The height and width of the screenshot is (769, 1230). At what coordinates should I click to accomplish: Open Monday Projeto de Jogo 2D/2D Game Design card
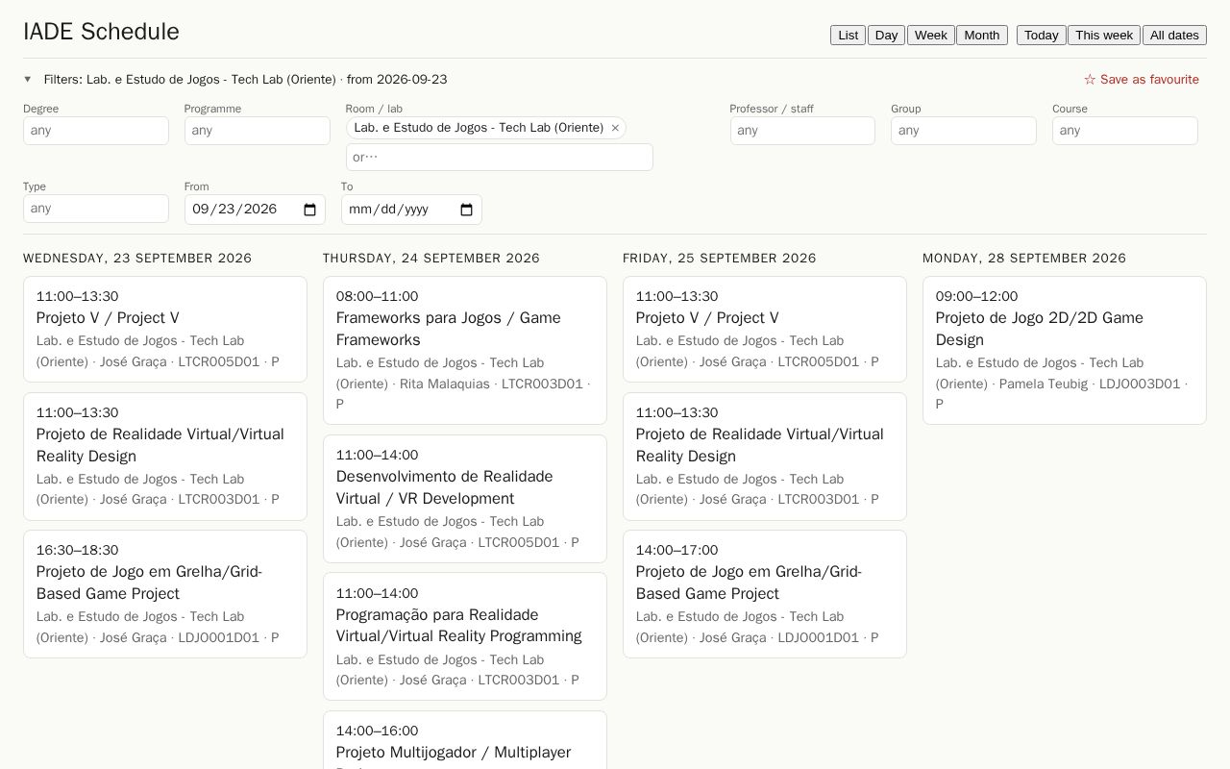1065,350
